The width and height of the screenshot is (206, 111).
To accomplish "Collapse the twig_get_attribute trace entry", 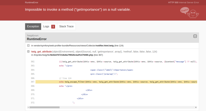I will (x=28, y=51).
